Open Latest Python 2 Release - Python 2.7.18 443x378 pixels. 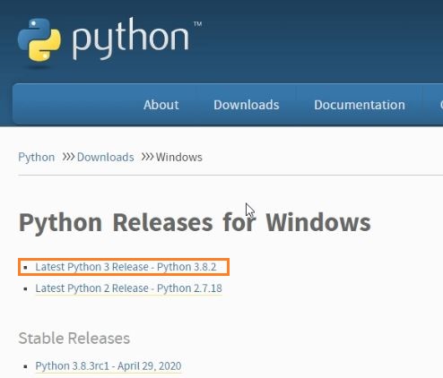pos(128,288)
